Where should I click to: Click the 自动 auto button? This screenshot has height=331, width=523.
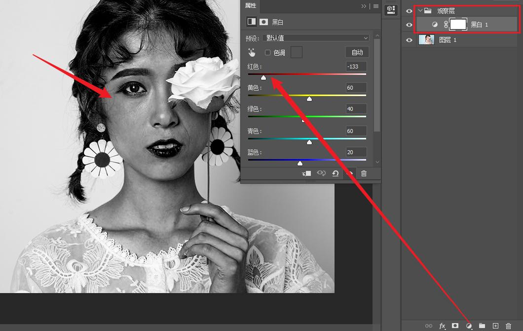tap(357, 52)
